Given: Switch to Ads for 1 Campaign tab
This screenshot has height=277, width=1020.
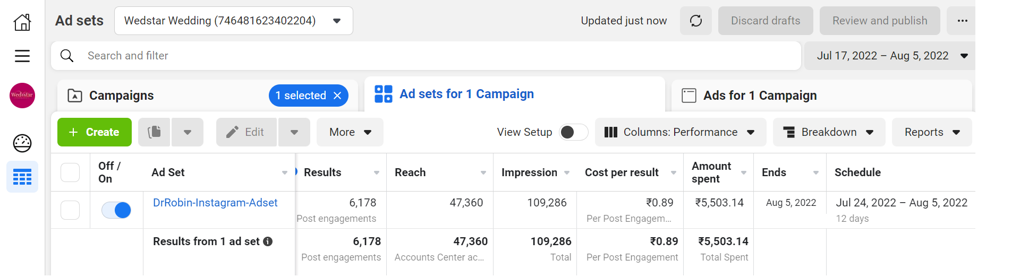Looking at the screenshot, I should click(x=760, y=96).
